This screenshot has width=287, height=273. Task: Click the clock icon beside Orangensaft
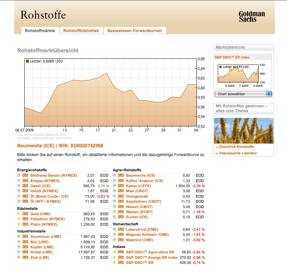click(x=114, y=196)
